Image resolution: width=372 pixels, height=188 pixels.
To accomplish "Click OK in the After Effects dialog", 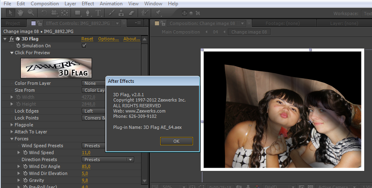I will [176, 141].
